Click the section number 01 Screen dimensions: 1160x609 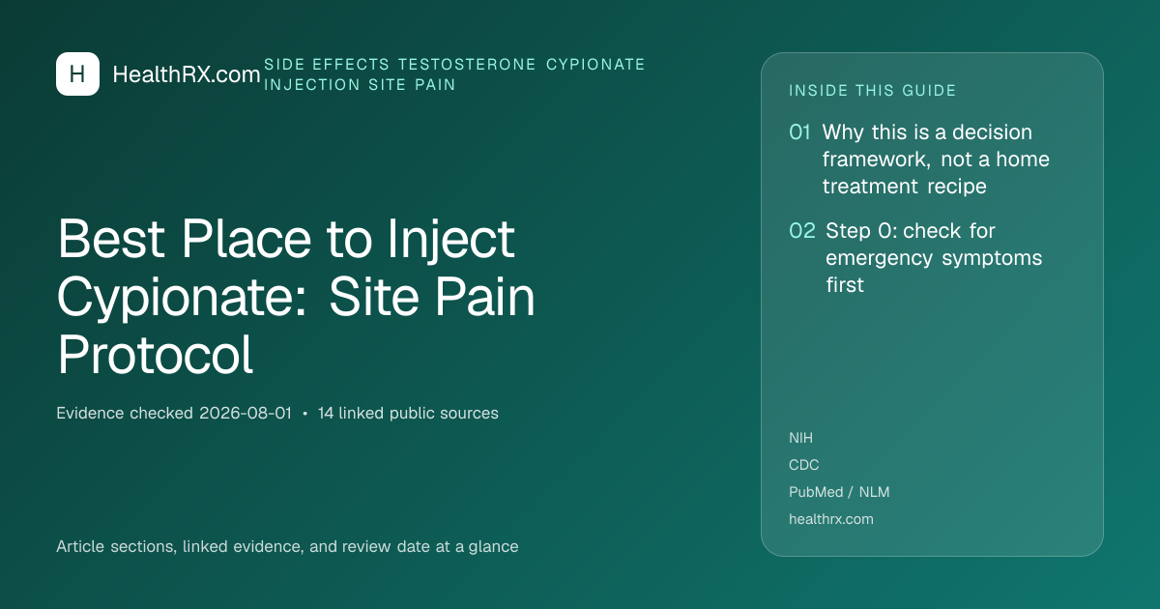[x=799, y=132]
